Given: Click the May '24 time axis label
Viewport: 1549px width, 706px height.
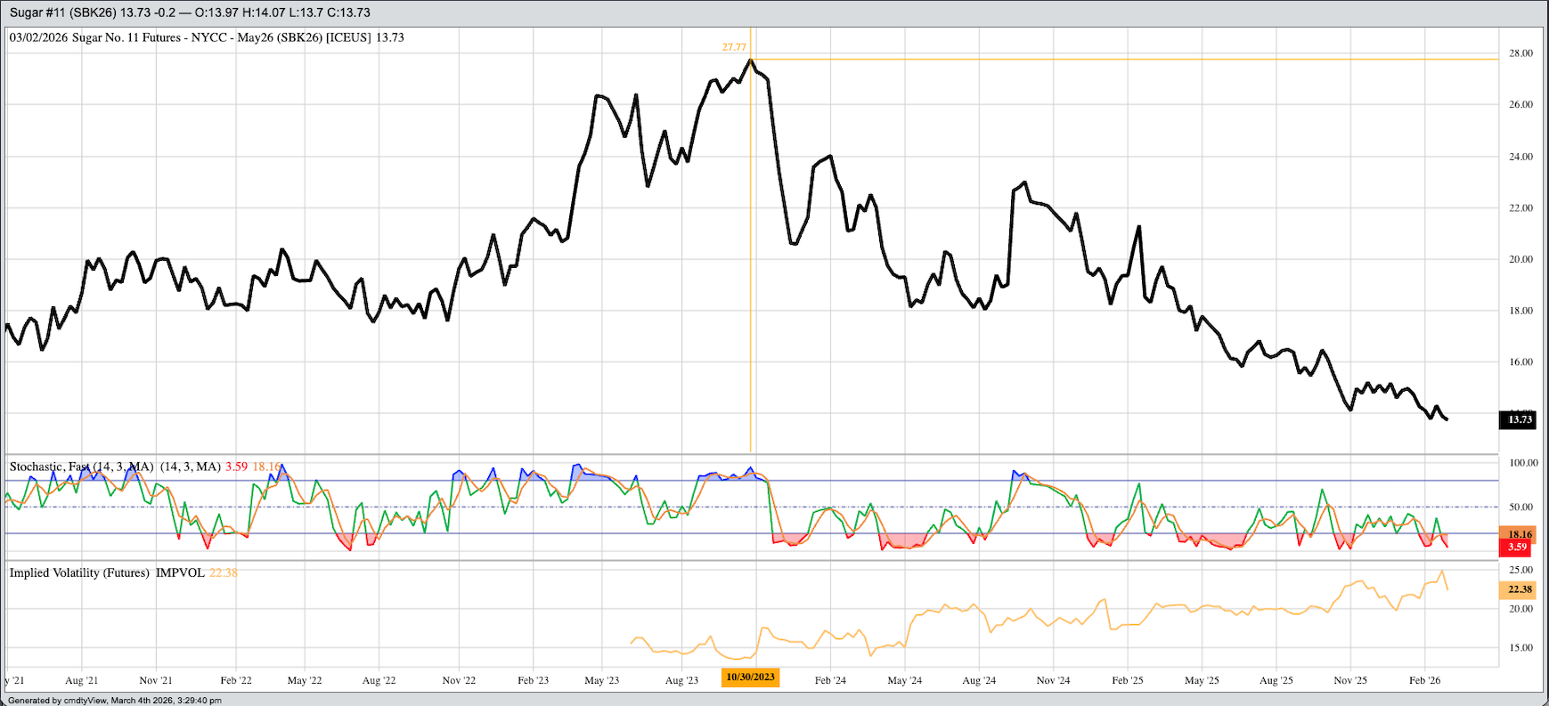Looking at the screenshot, I should click(904, 680).
